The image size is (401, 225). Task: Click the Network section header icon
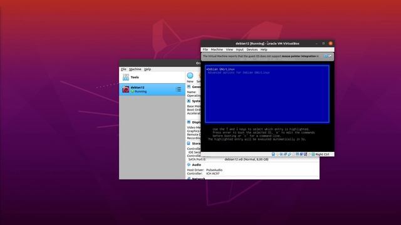(x=189, y=178)
